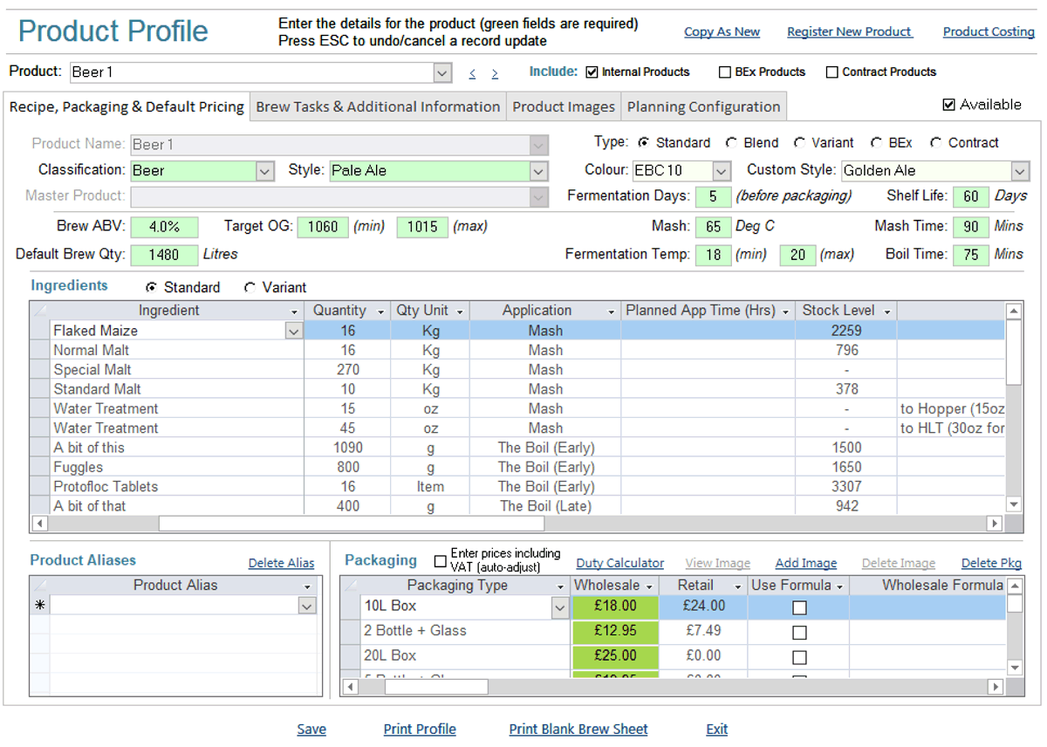Image resolution: width=1047 pixels, height=747 pixels.
Task: Select the Blend type radio button
Action: 731,143
